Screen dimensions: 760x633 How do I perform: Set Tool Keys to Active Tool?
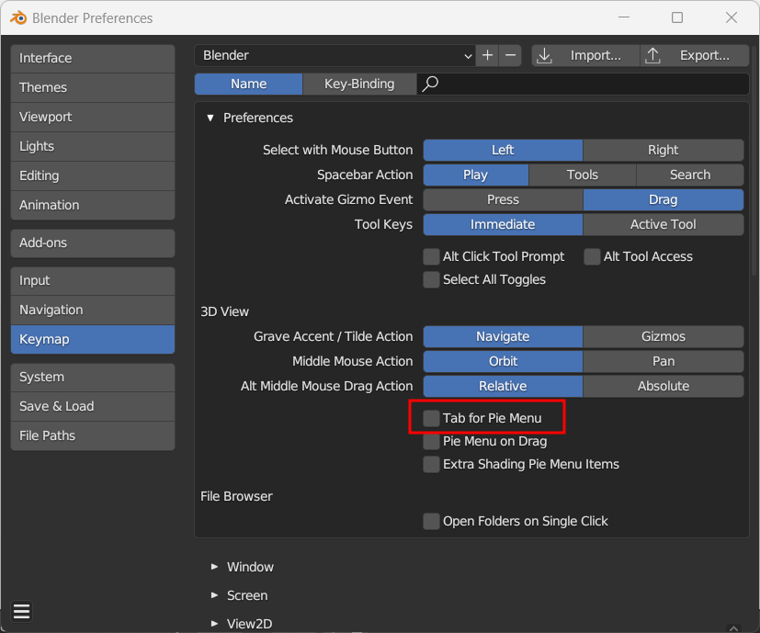[x=664, y=224]
